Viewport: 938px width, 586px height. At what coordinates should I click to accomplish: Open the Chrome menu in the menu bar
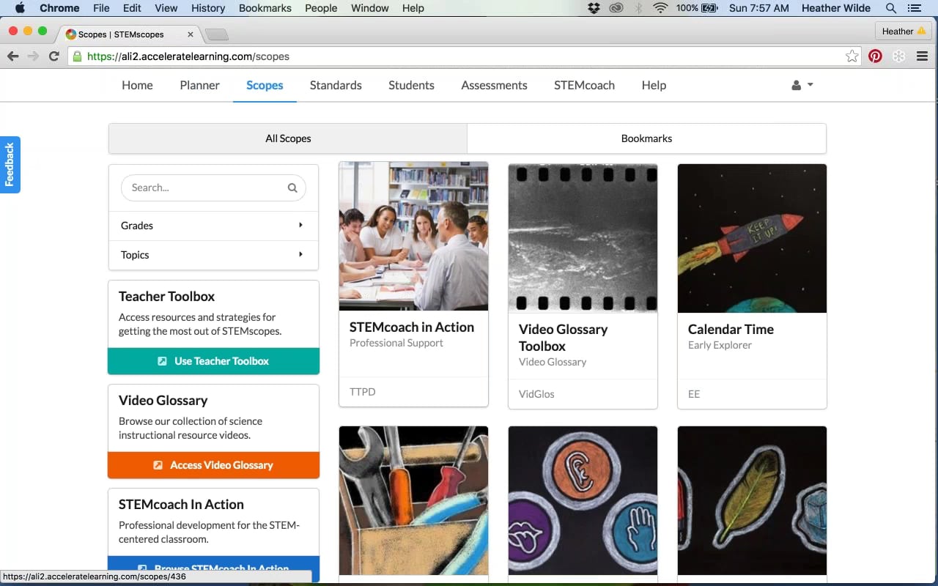coord(59,8)
